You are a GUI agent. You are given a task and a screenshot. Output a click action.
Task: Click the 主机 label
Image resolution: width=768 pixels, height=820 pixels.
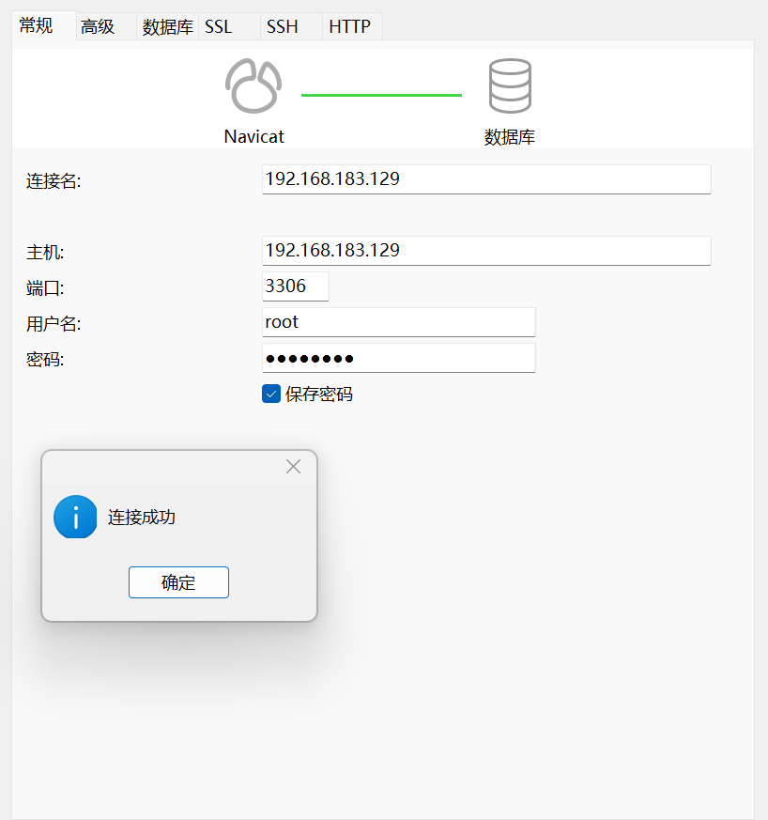[45, 253]
